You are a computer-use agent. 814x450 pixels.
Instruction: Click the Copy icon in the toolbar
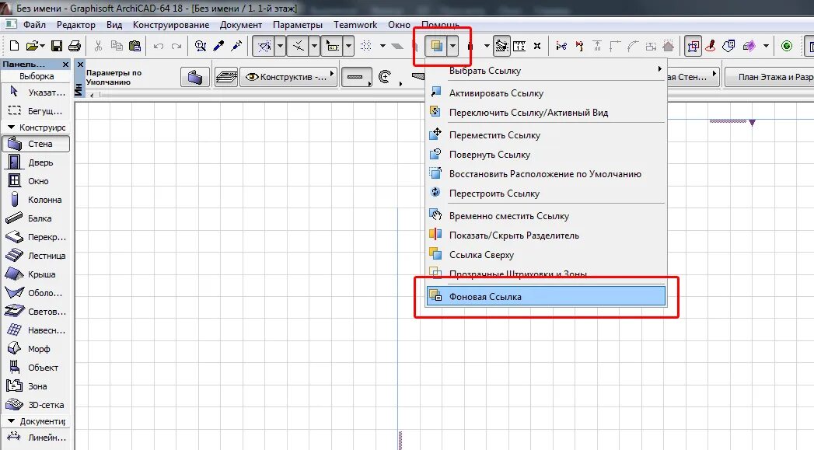[x=117, y=46]
